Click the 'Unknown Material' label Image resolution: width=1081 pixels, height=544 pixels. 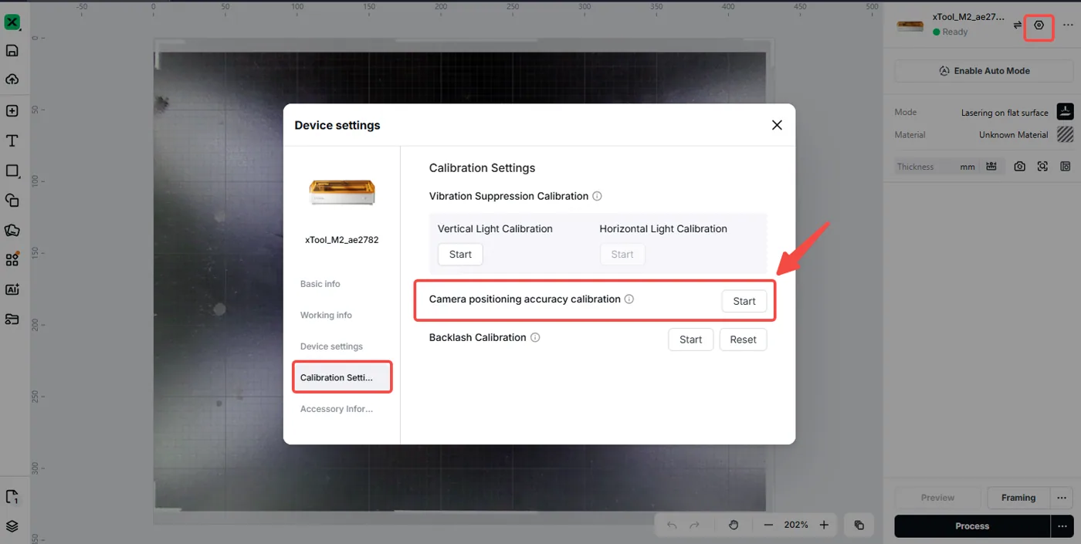1014,135
